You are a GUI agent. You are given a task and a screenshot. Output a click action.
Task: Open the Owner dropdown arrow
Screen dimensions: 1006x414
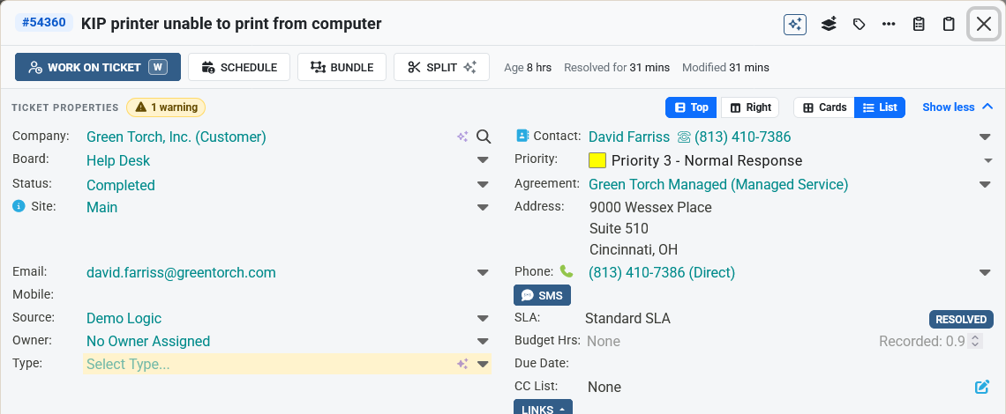483,342
